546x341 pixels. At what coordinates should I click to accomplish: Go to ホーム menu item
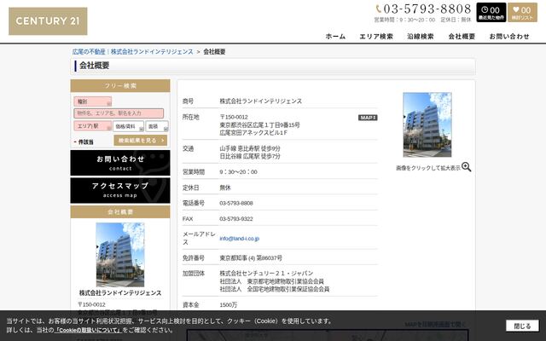pyautogui.click(x=335, y=36)
